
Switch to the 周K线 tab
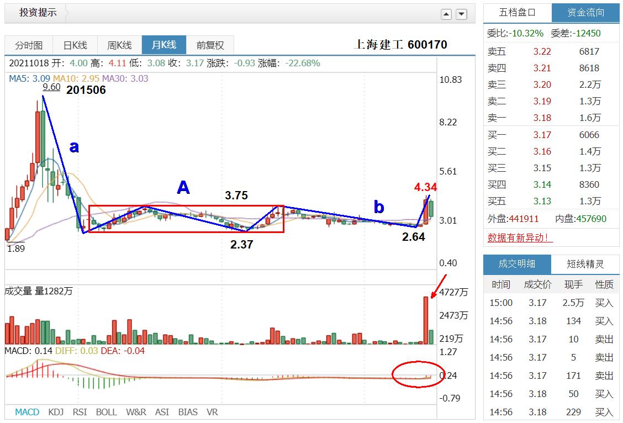pos(120,45)
